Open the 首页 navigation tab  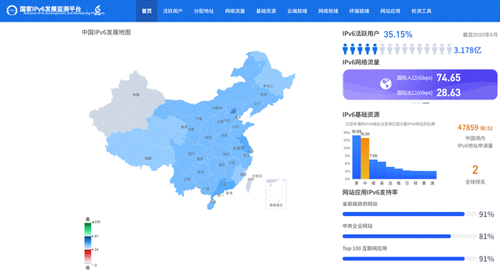[146, 11]
